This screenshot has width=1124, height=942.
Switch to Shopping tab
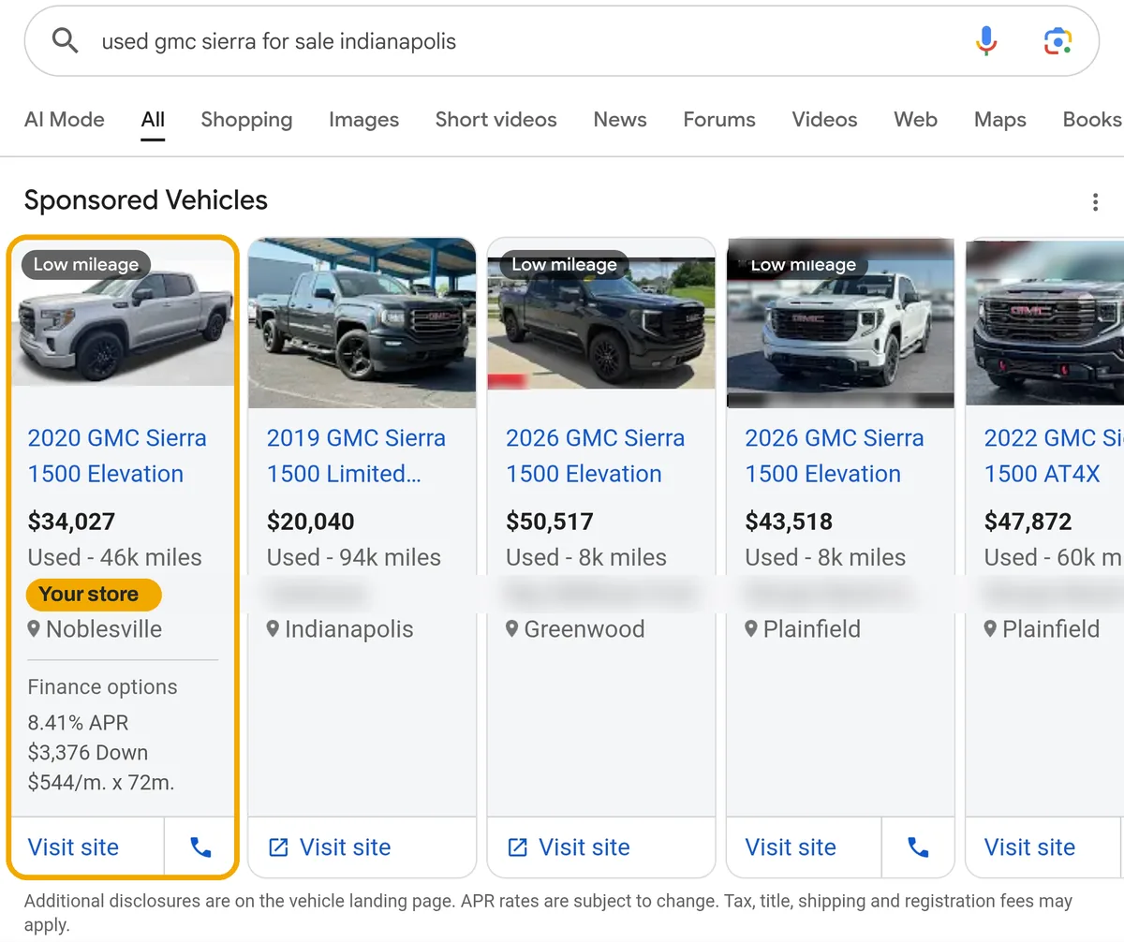coord(246,120)
